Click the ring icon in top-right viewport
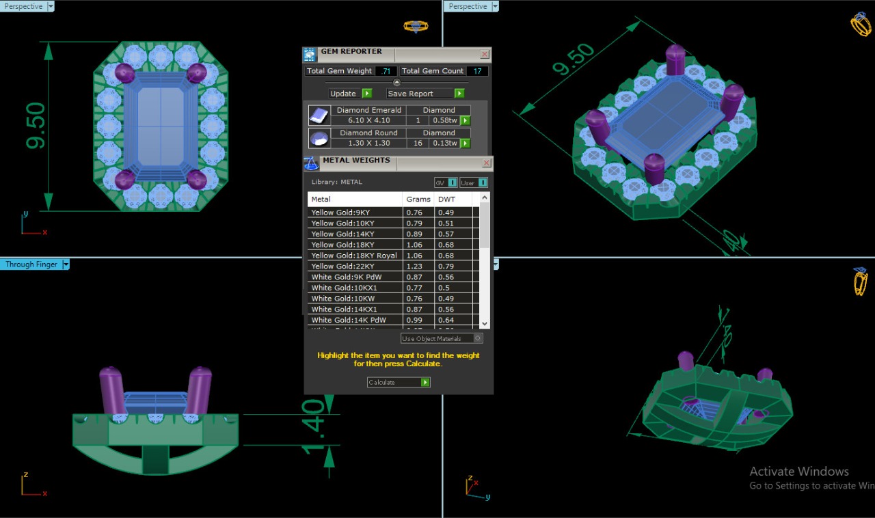The image size is (875, 518). (x=860, y=24)
